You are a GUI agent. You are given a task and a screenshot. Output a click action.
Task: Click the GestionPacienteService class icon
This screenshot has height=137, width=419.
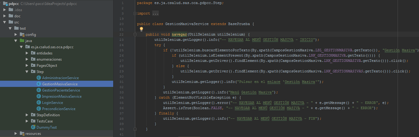(x=39, y=90)
